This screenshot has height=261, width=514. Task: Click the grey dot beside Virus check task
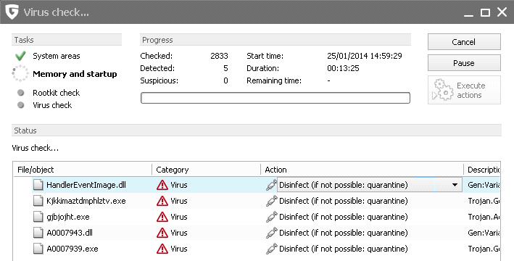coord(20,105)
